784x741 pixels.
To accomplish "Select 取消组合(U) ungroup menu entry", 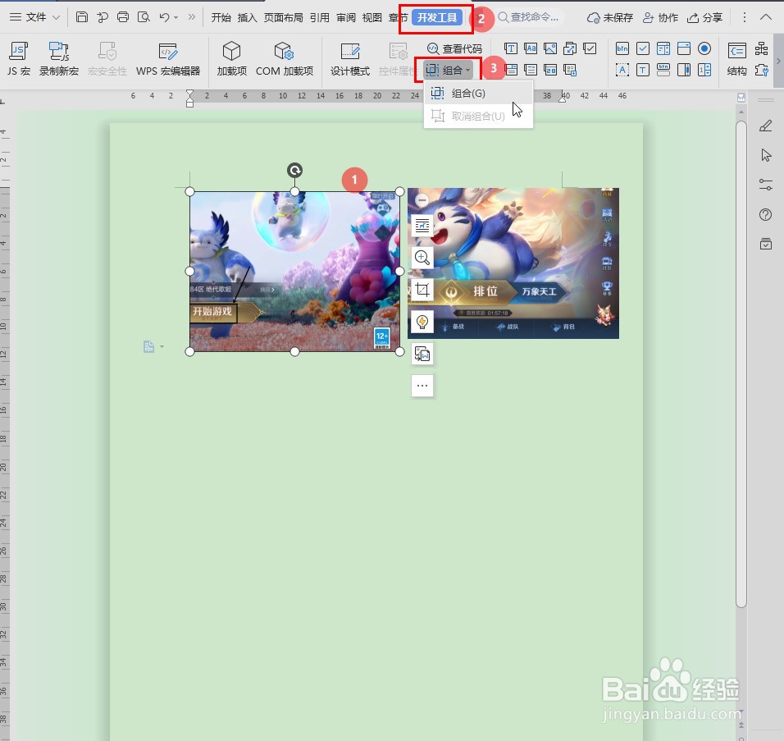I will tap(478, 116).
